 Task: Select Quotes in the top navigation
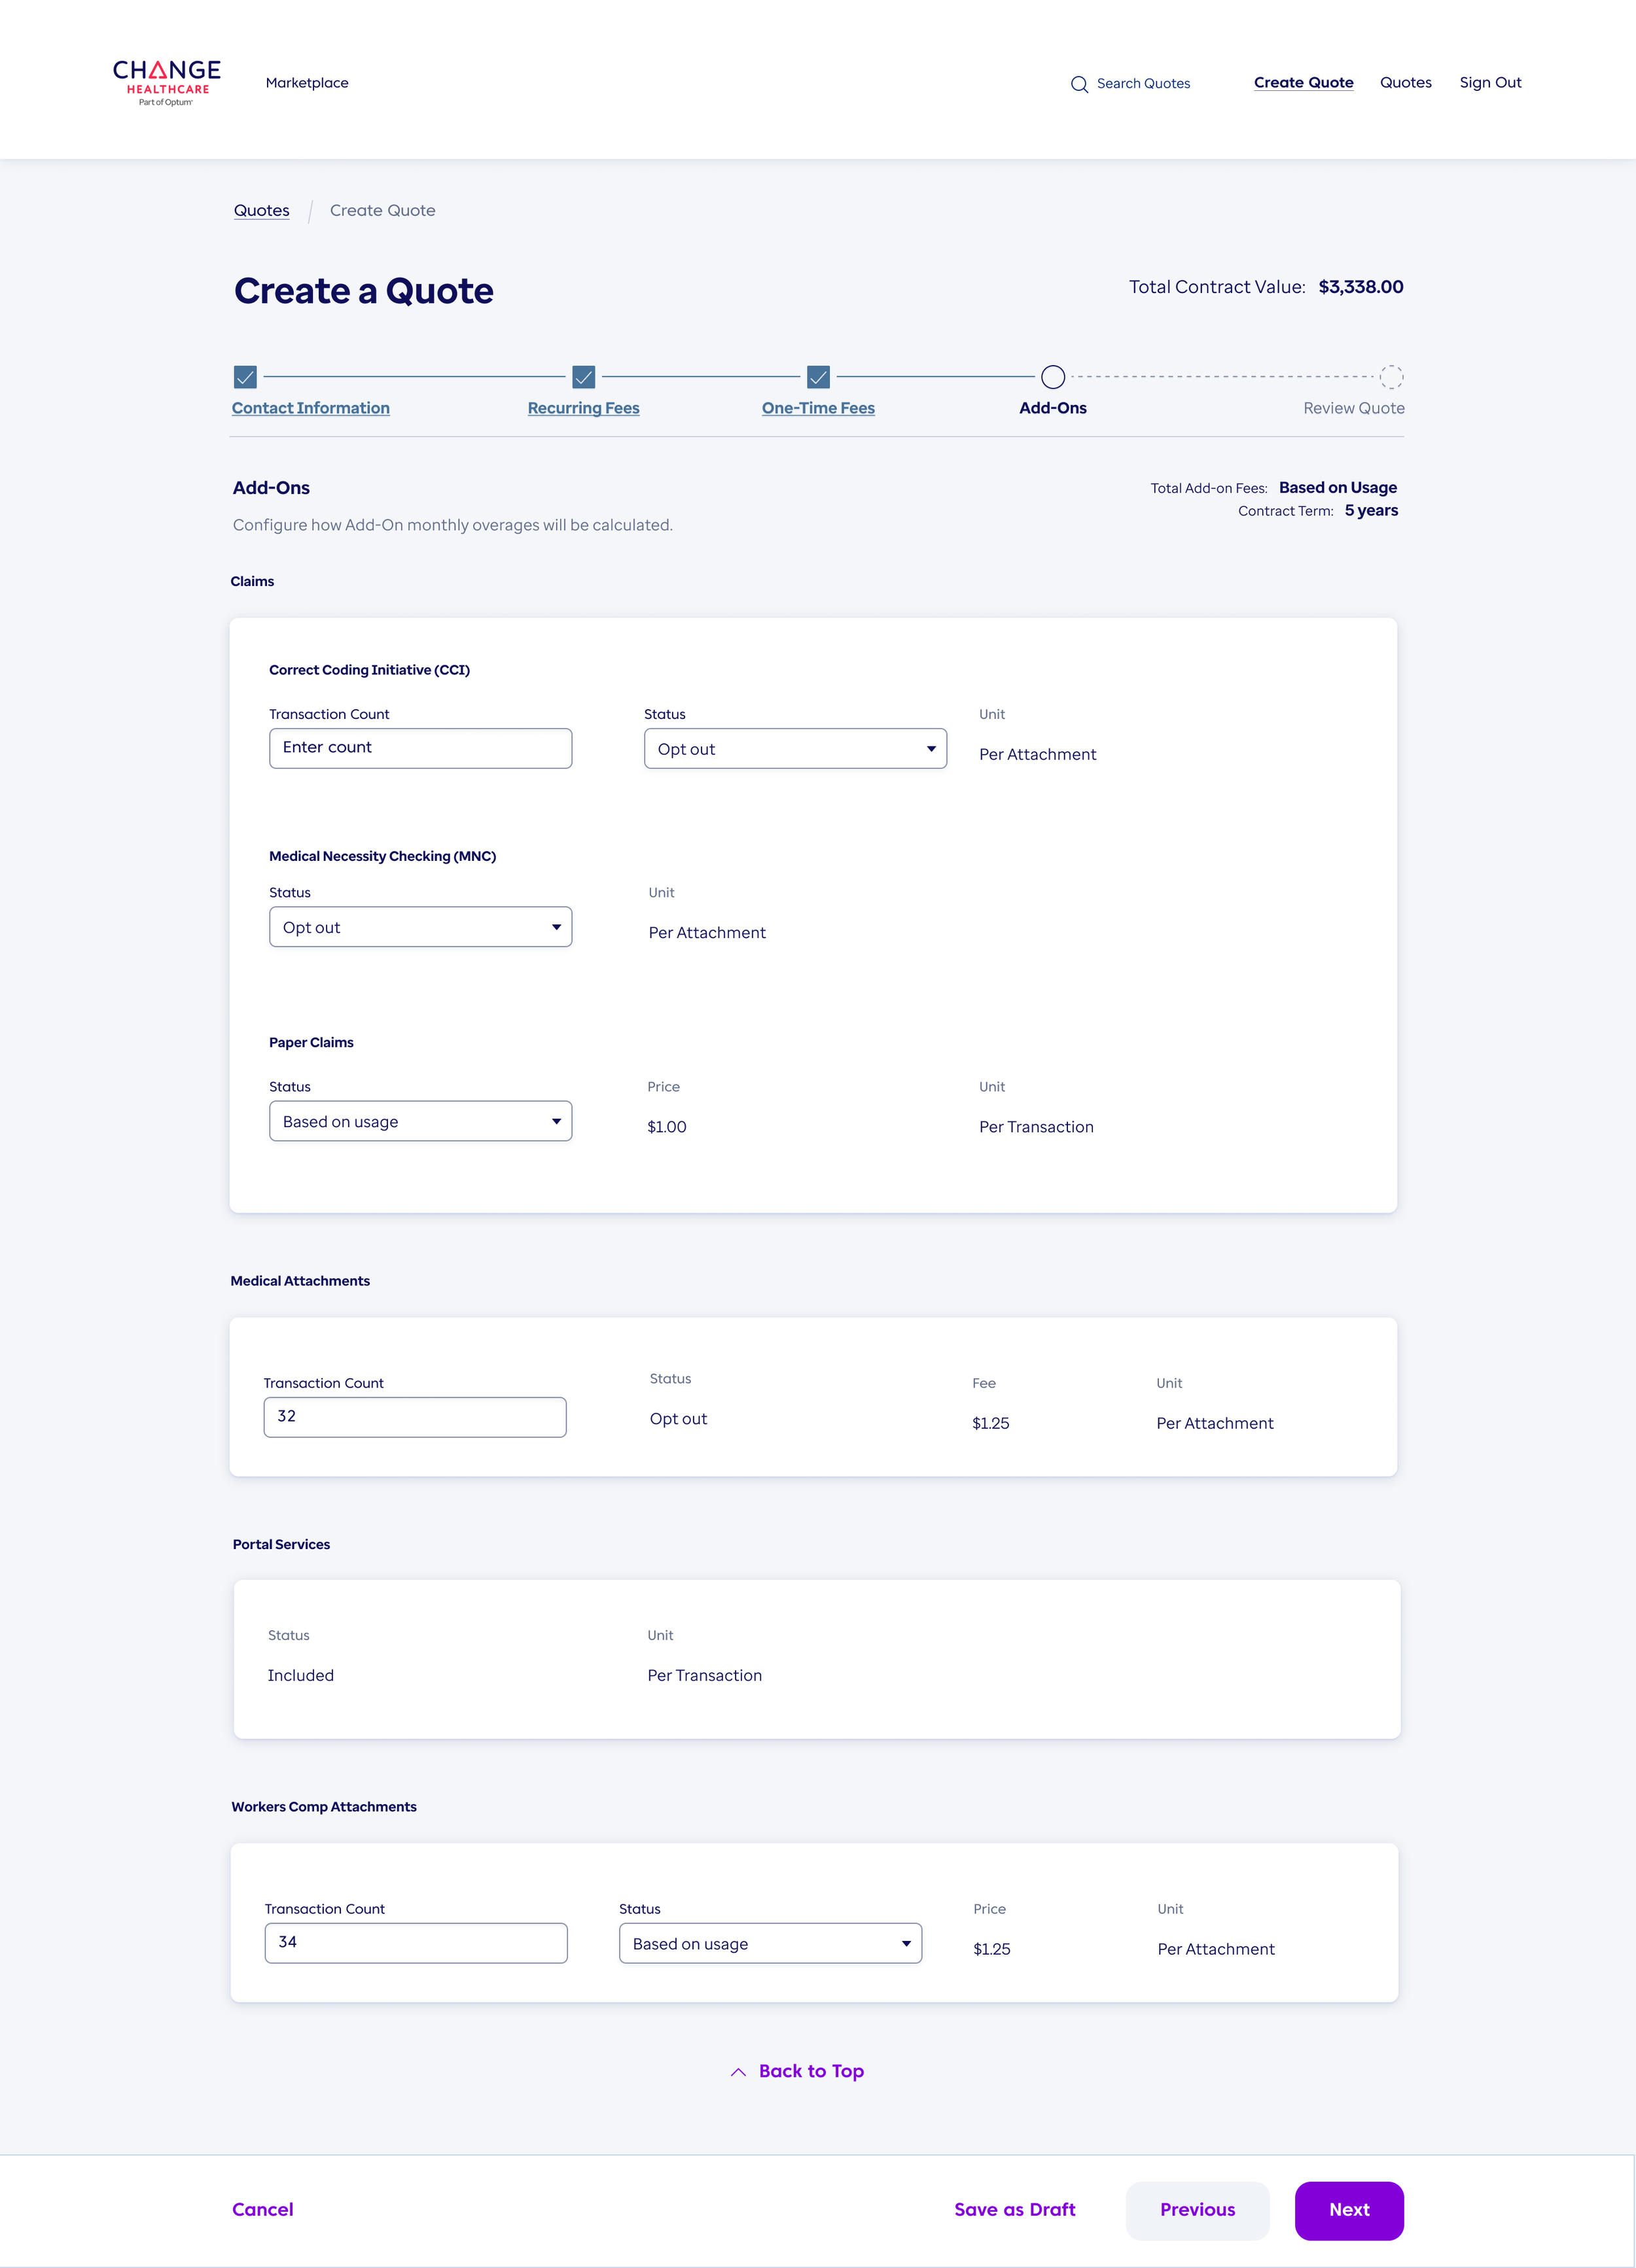point(1405,82)
